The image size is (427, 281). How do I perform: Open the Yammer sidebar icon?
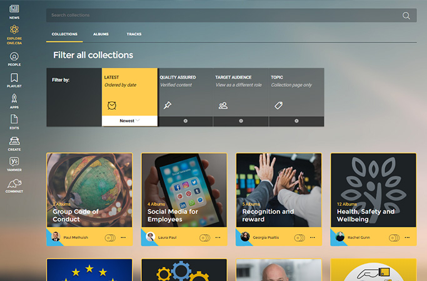tap(14, 162)
